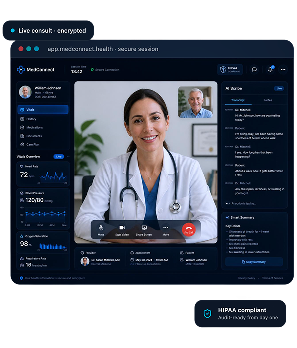Click the Medications icon in sidebar

click(x=22, y=127)
